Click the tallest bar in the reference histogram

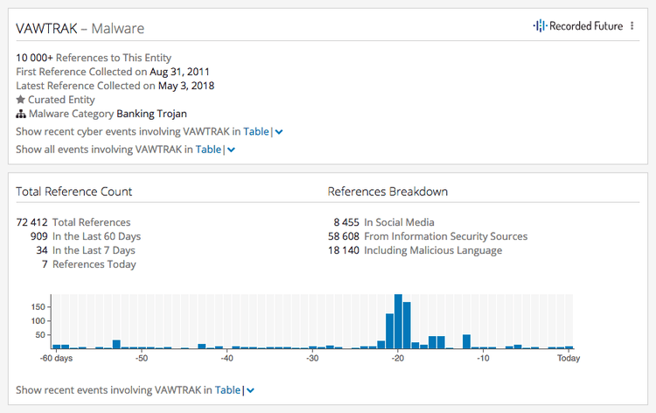(x=398, y=321)
